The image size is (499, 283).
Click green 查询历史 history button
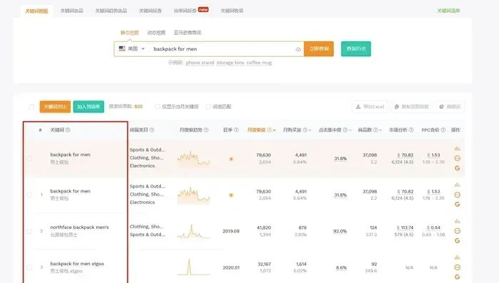[356, 48]
